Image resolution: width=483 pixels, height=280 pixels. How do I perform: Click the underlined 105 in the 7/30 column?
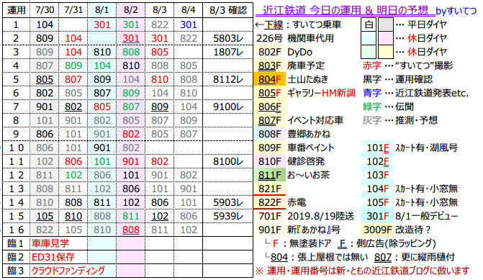click(x=45, y=216)
